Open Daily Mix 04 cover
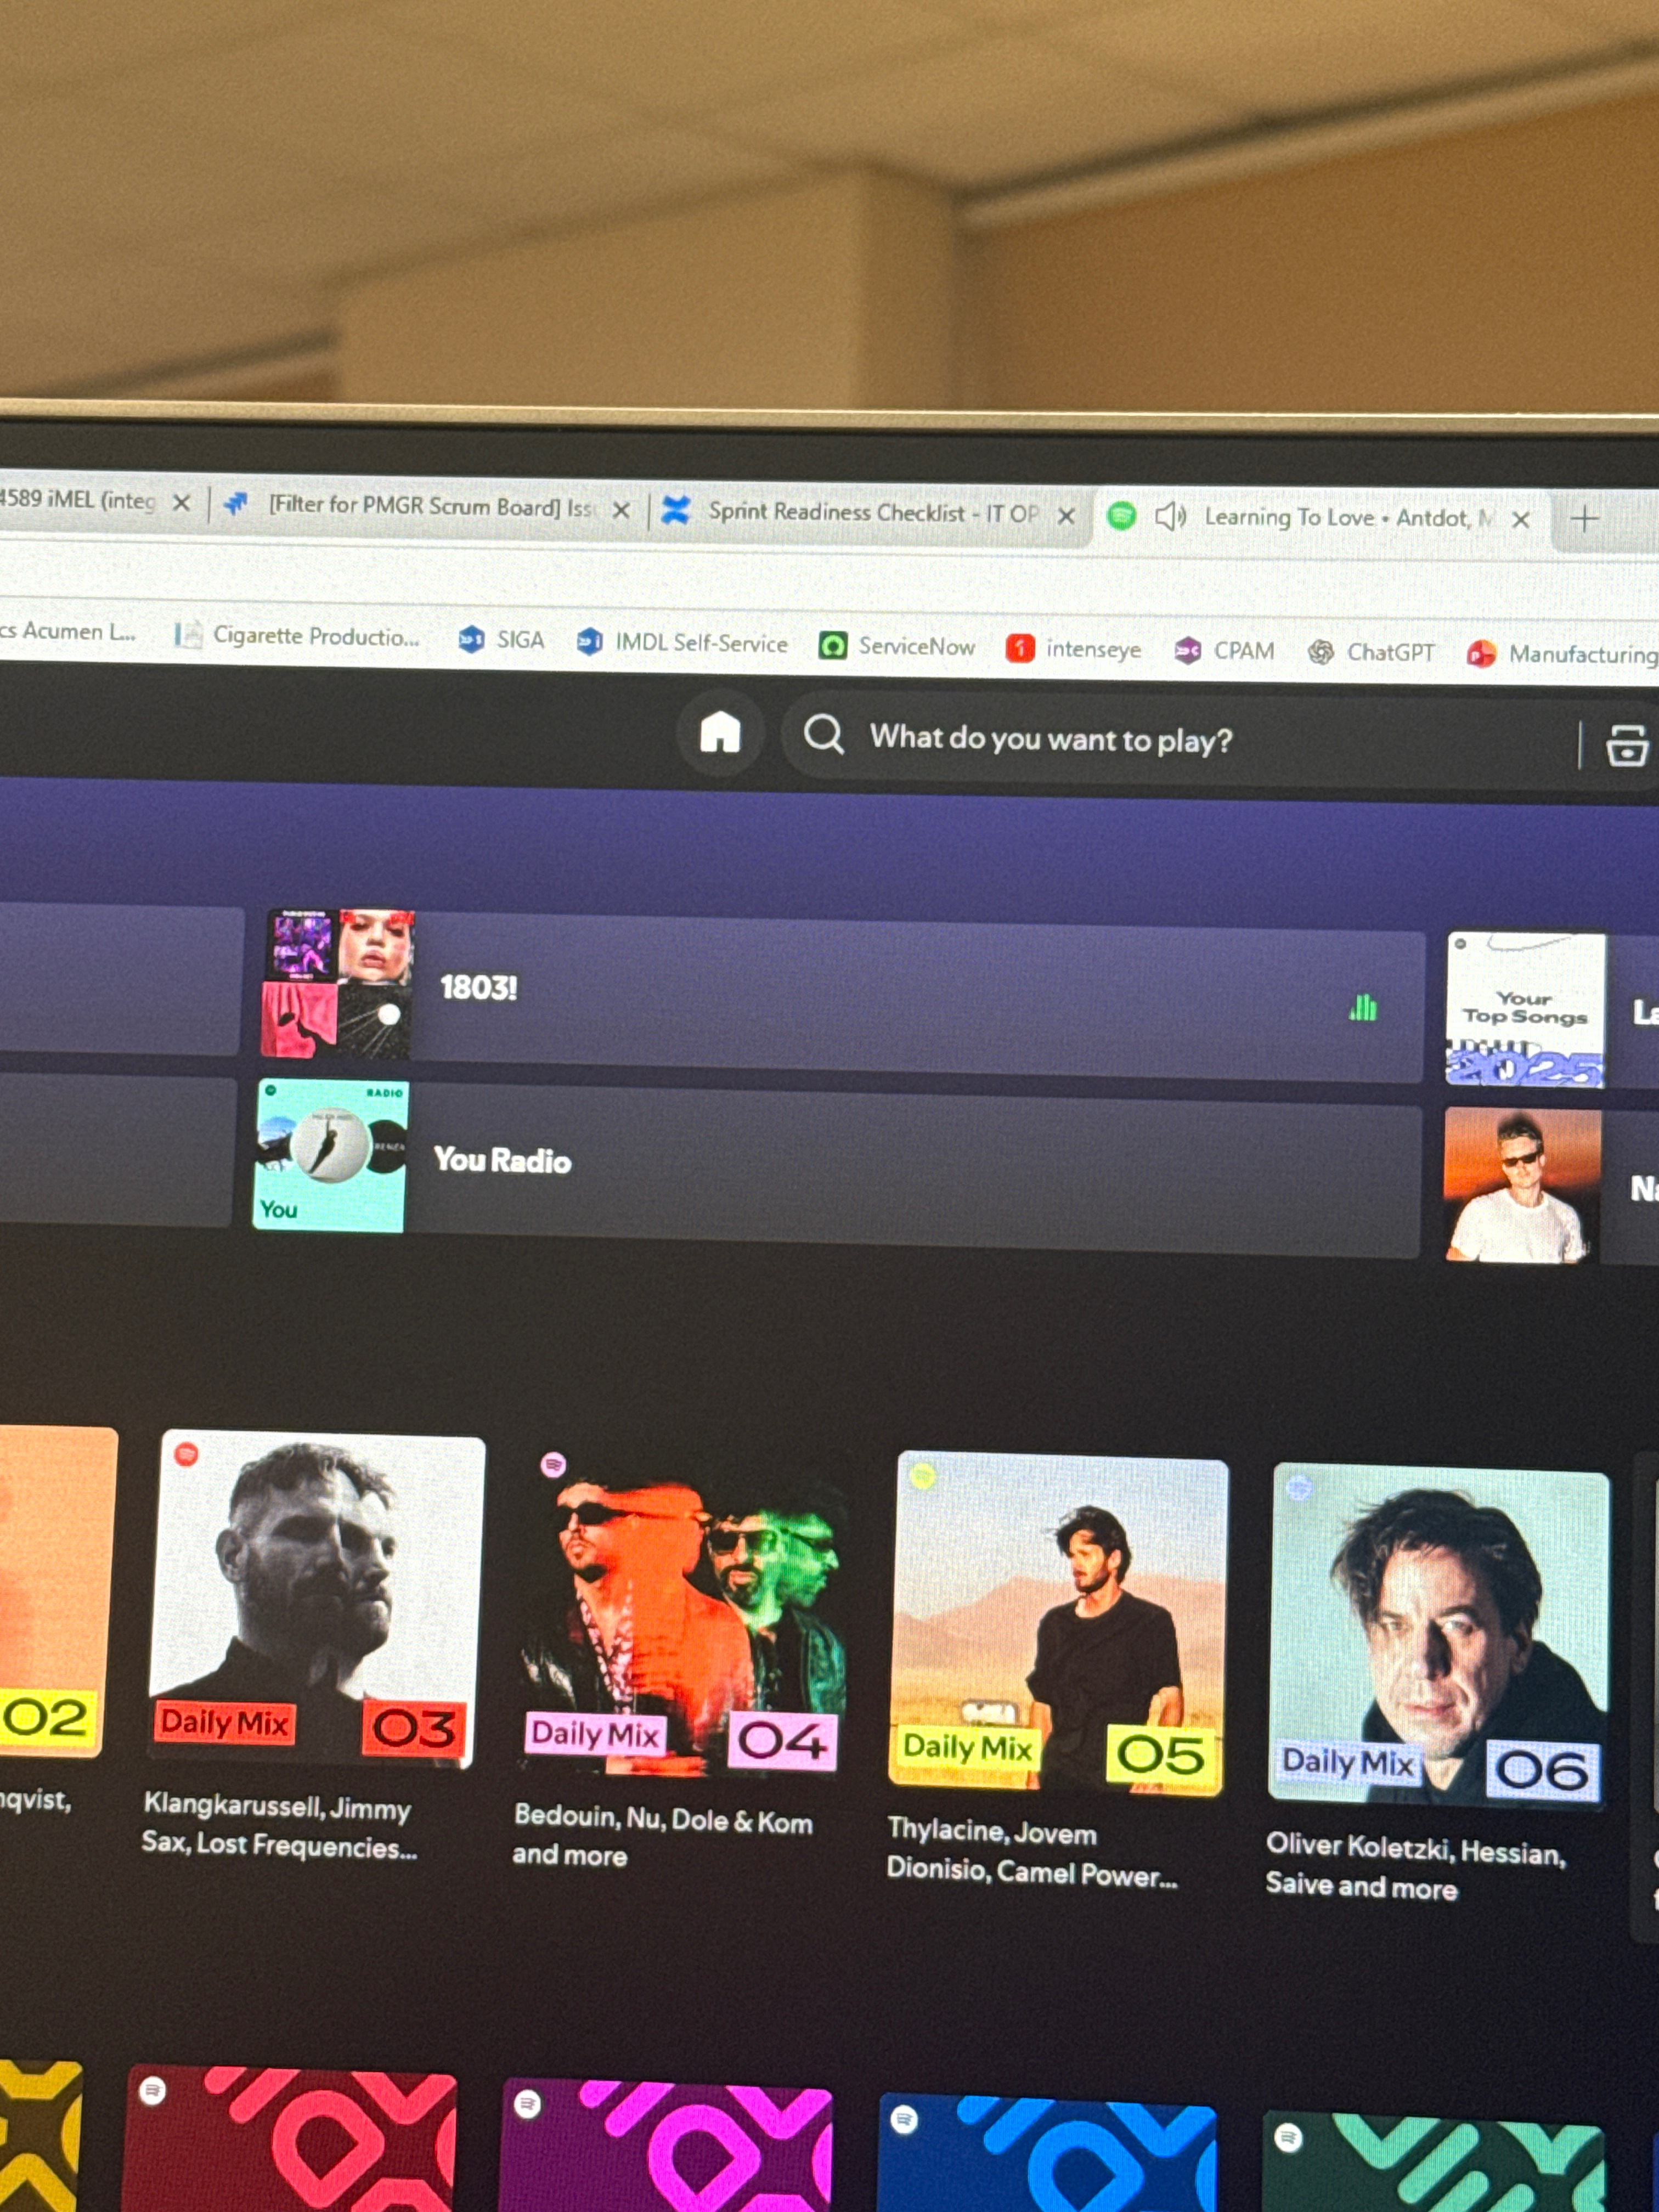This screenshot has width=1659, height=2212. coord(682,1612)
